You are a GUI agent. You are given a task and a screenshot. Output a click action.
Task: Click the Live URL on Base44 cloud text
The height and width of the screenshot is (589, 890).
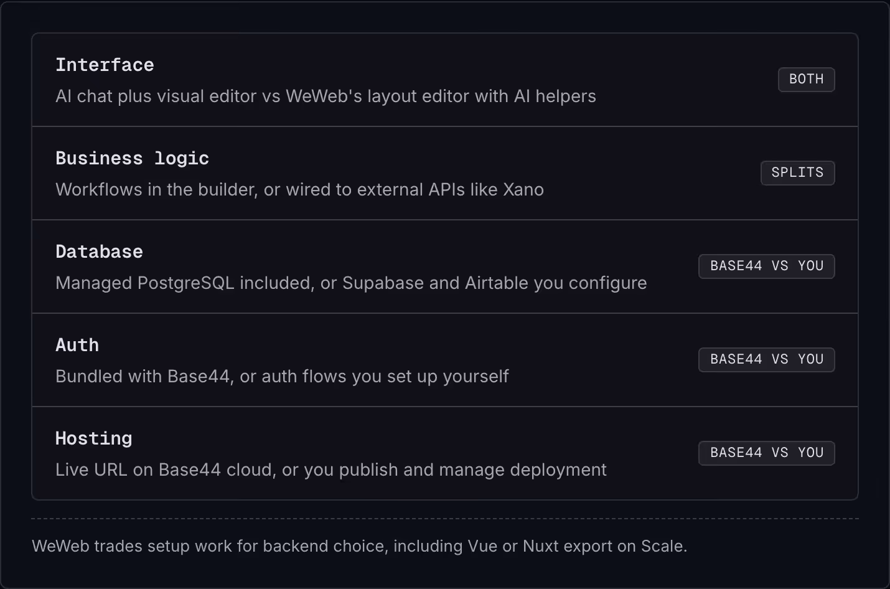click(x=330, y=469)
